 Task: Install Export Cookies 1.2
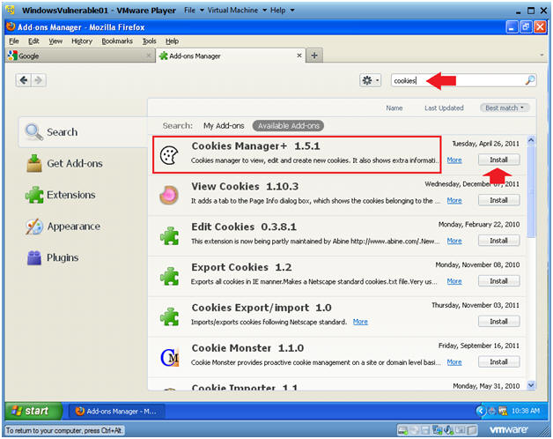coord(498,281)
